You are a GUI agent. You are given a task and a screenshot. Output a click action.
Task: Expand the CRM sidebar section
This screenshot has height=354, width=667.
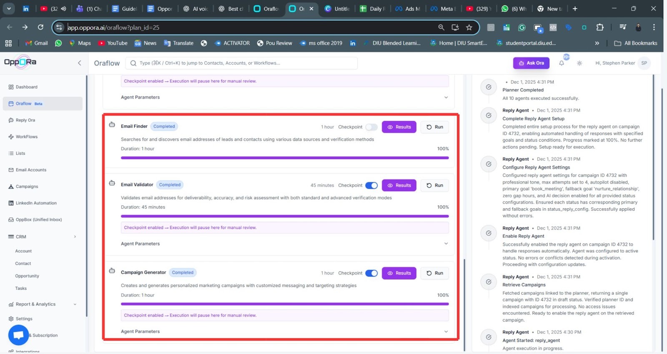coord(75,237)
